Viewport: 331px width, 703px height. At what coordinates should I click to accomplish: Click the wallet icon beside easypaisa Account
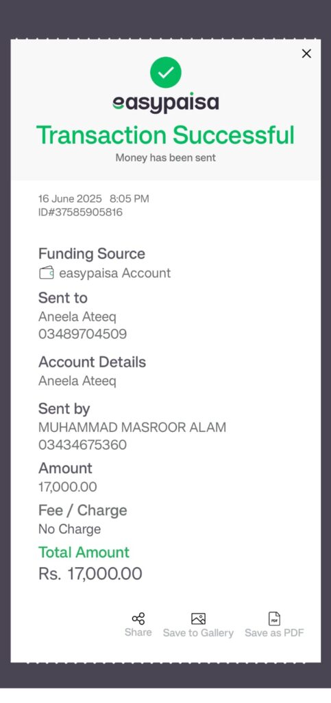click(x=47, y=273)
